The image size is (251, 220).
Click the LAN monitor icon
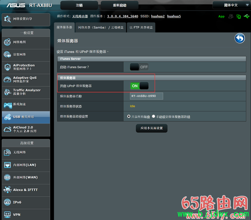7,165
